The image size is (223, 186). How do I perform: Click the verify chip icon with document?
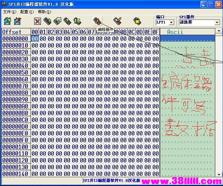[x=57, y=21]
